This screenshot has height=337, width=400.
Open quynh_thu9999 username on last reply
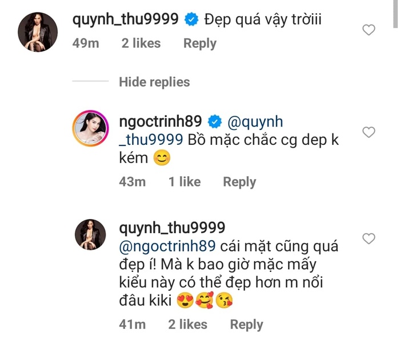pyautogui.click(x=173, y=228)
